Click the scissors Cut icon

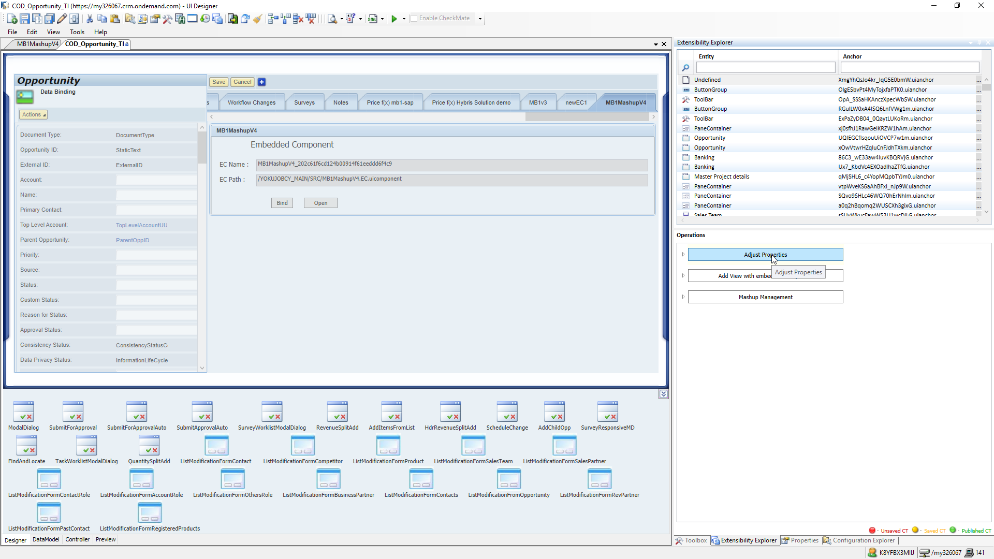coord(90,19)
